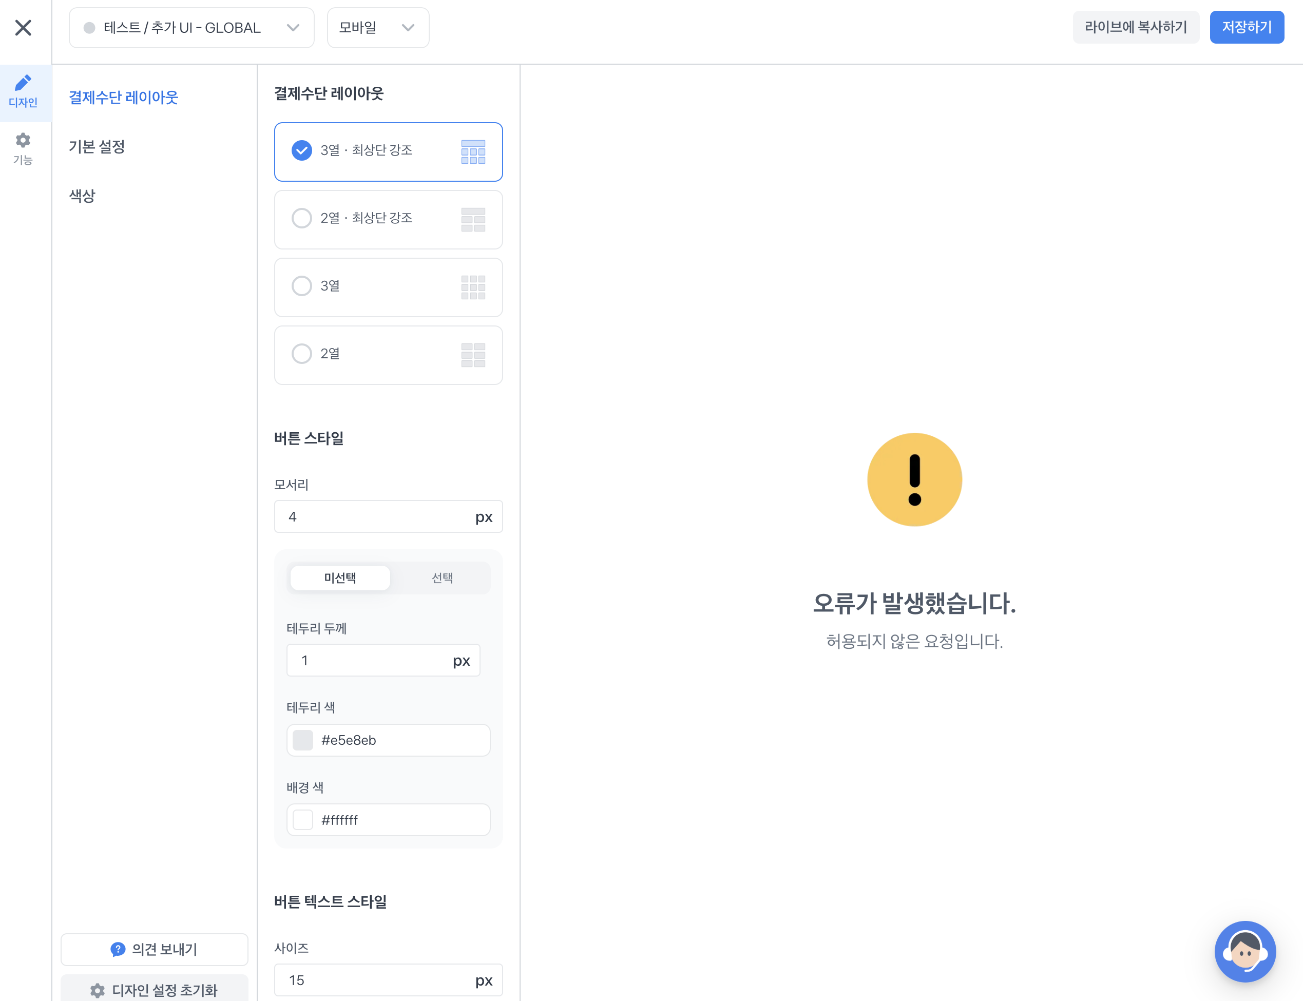
Task: Select 색상 in the side menu
Action: pos(82,196)
